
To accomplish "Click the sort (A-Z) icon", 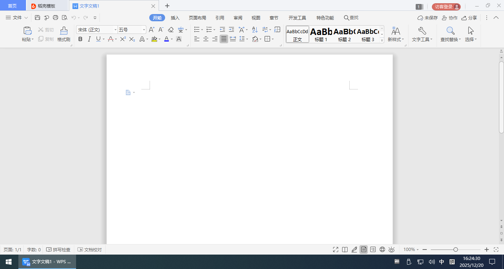I will (x=255, y=30).
